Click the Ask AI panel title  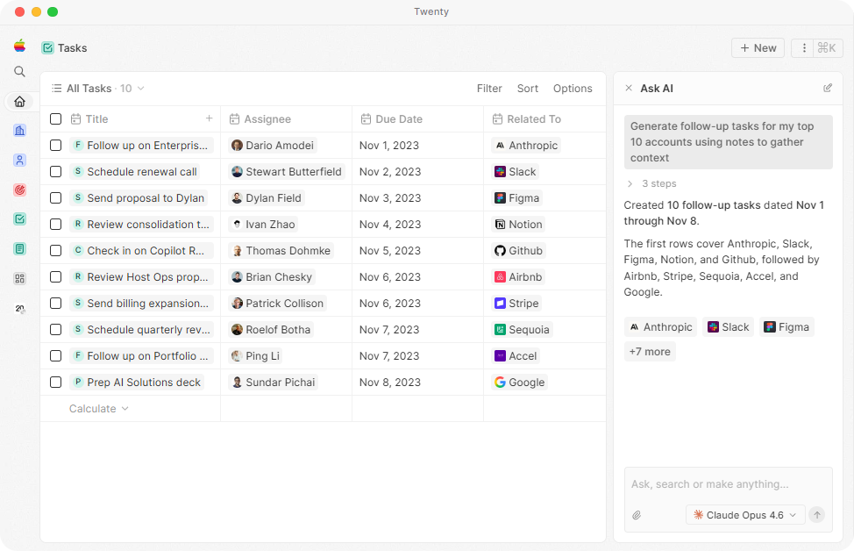coord(657,89)
